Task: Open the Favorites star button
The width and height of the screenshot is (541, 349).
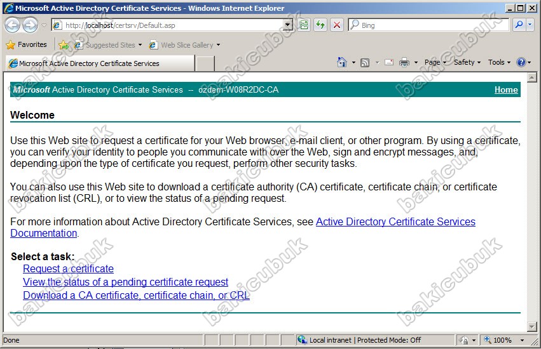Action: pos(26,44)
